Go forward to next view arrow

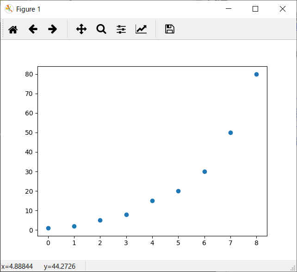[52, 29]
